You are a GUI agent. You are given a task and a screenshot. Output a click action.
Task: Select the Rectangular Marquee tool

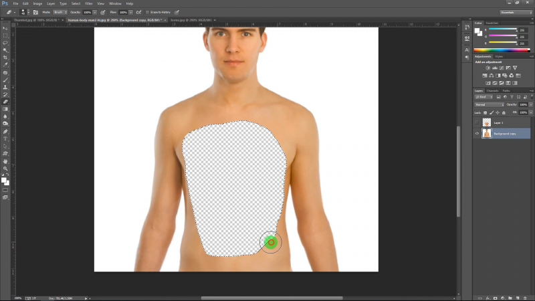click(5, 35)
